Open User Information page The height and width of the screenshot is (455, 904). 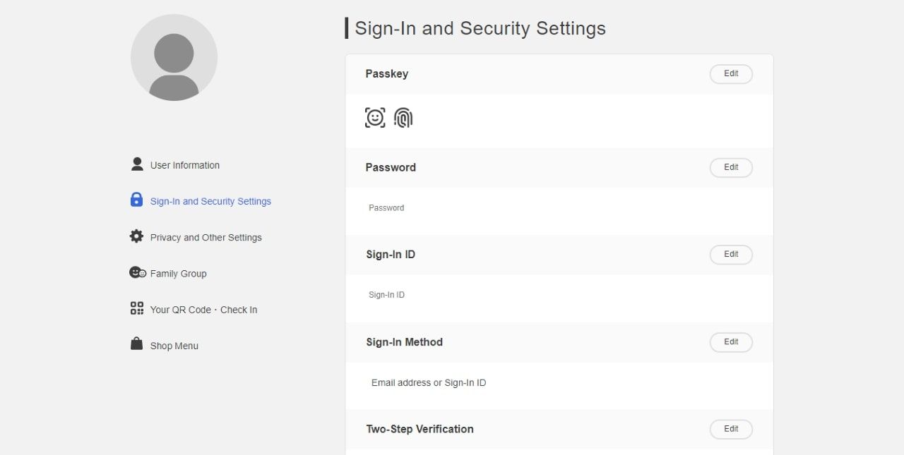point(185,165)
